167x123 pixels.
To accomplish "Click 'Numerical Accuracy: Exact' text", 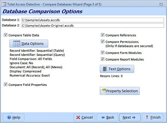I will point(30,76).
